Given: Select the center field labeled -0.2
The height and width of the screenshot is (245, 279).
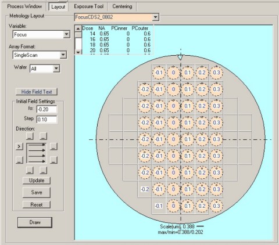Looking at the screenshot, I should point(145,139).
